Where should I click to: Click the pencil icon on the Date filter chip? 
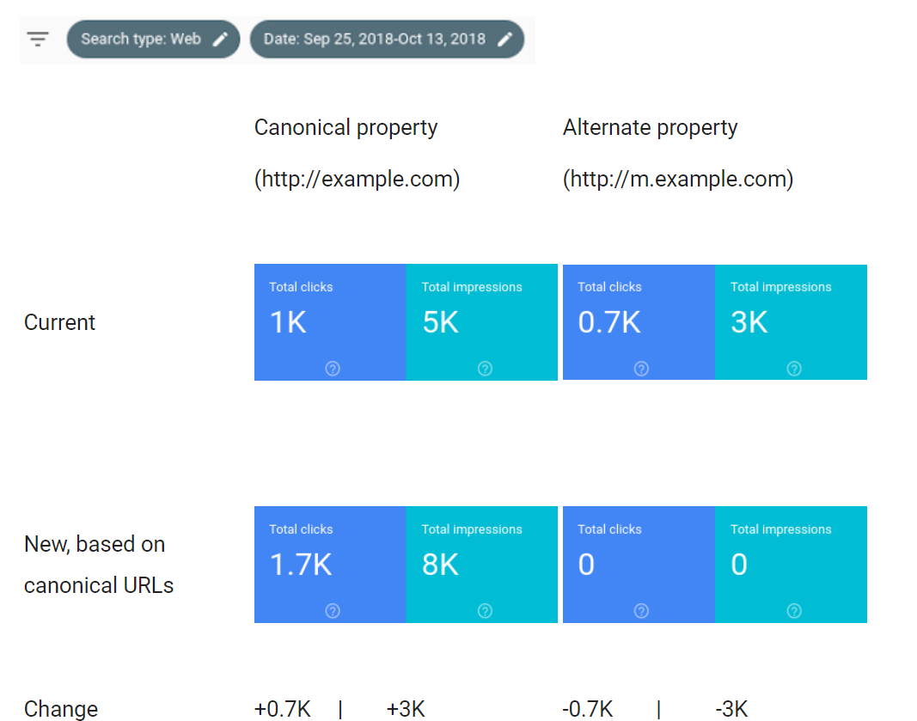click(505, 39)
